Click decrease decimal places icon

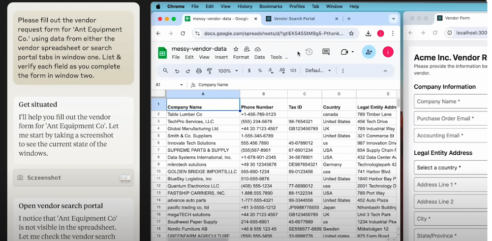pos(271,70)
